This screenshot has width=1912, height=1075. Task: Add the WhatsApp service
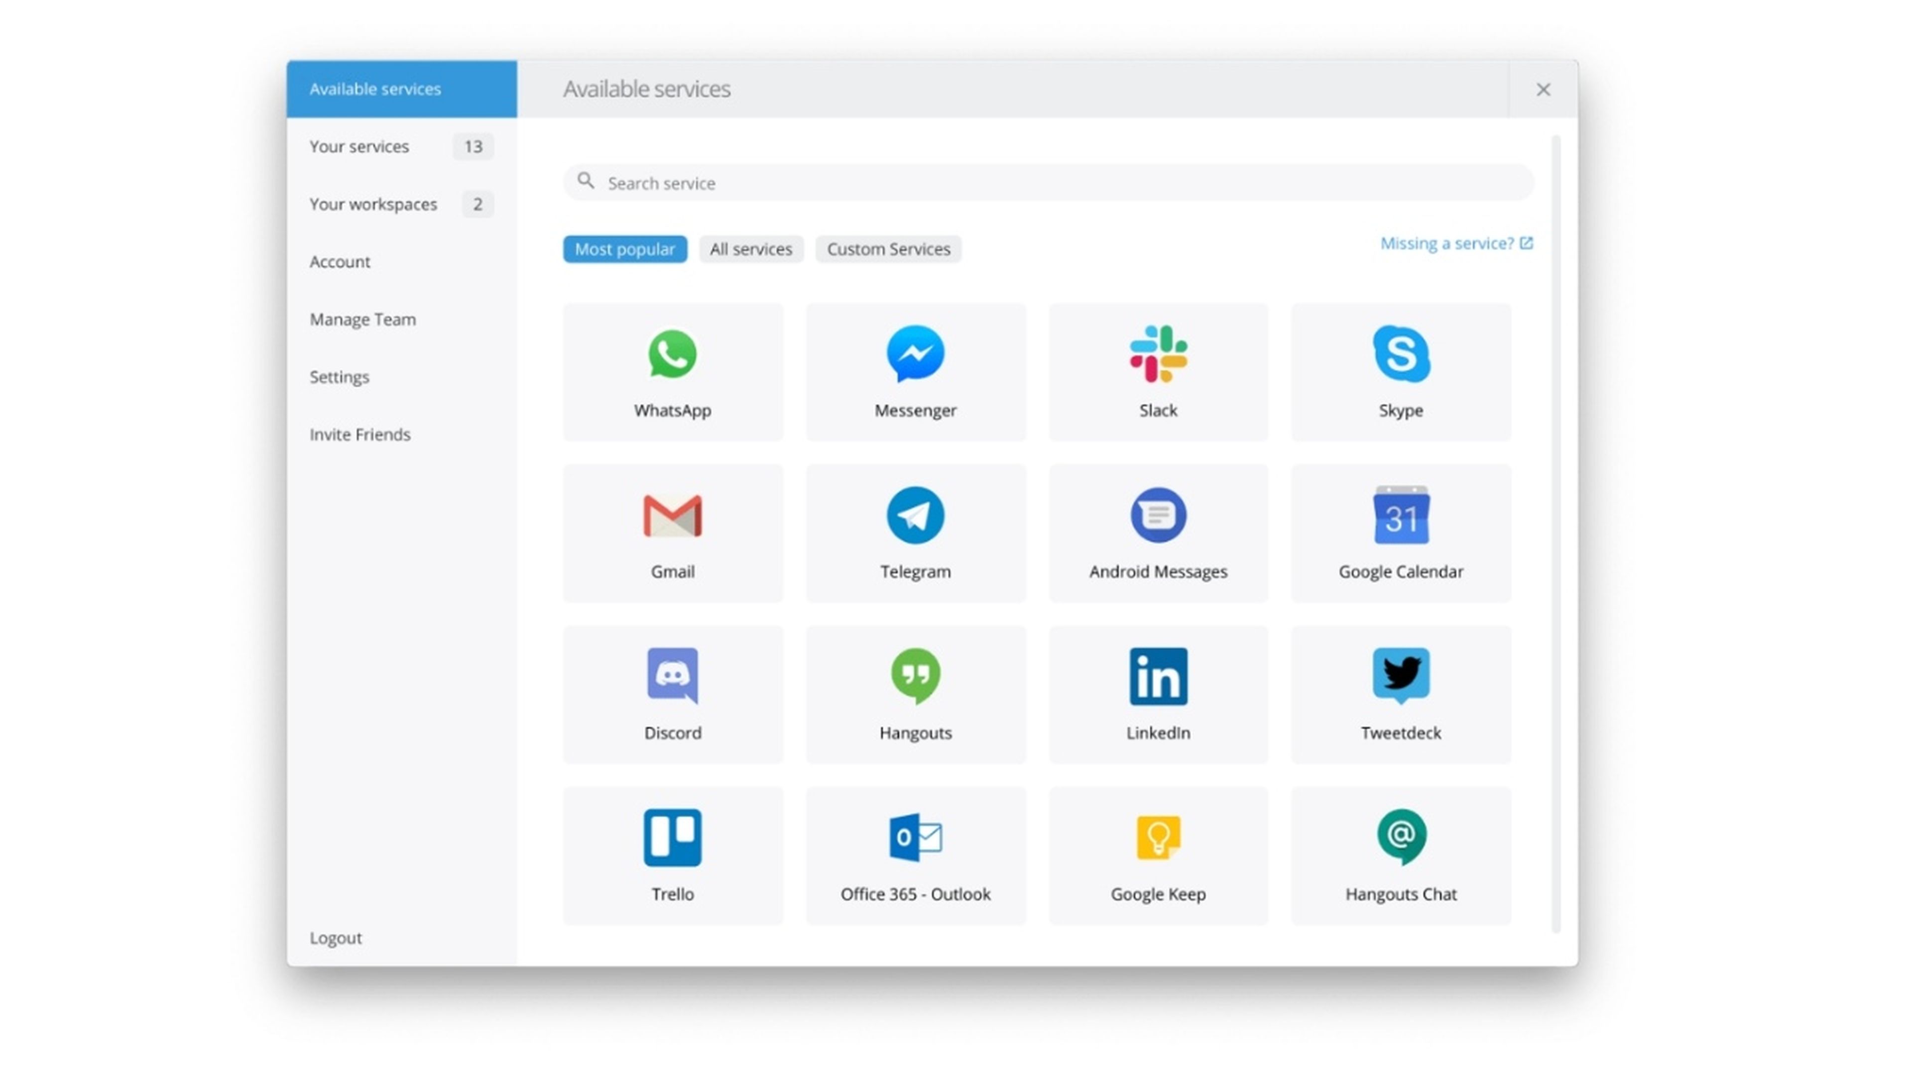click(x=673, y=372)
